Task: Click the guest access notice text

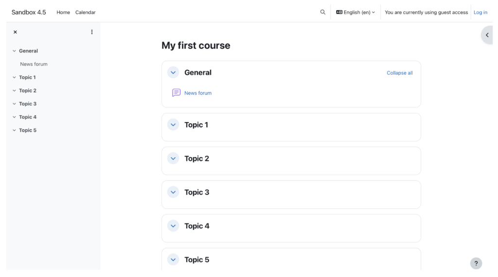Action: click(426, 12)
